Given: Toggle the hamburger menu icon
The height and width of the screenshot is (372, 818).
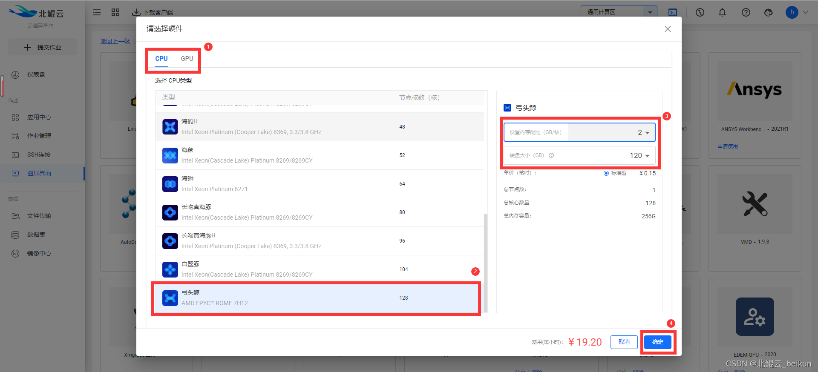Looking at the screenshot, I should [x=97, y=12].
